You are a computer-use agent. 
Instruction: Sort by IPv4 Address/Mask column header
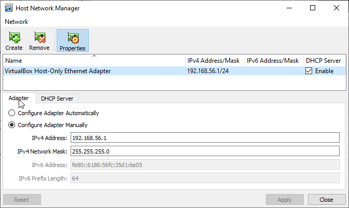click(x=214, y=61)
